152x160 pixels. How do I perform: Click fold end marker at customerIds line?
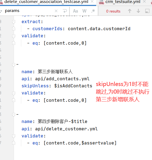point(14,29)
